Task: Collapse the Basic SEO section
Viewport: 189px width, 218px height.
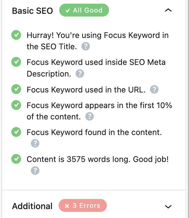Action: click(x=168, y=10)
